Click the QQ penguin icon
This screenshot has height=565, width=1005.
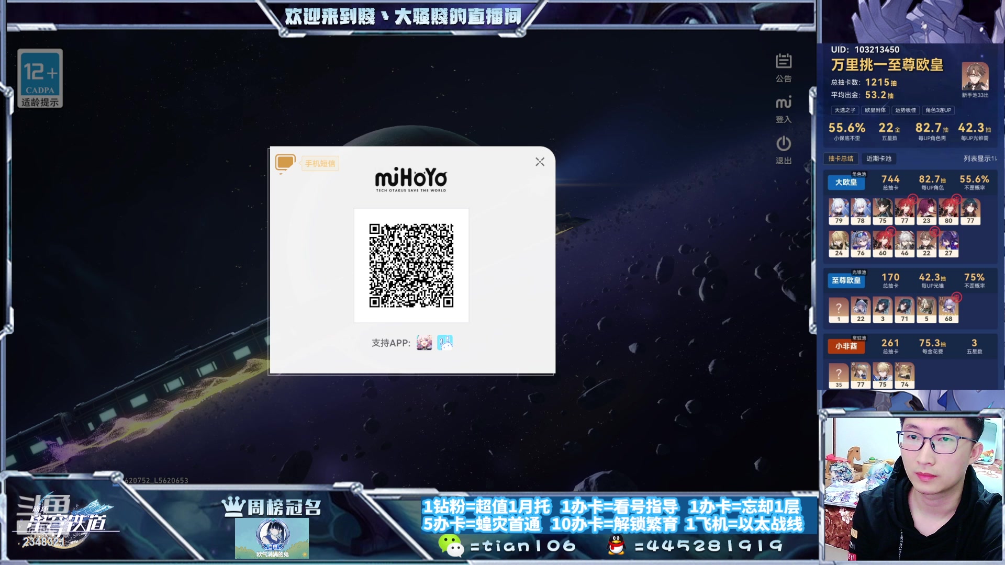616,546
